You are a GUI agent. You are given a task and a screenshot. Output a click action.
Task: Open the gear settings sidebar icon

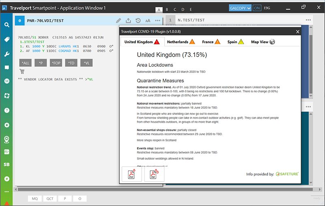tap(6, 125)
